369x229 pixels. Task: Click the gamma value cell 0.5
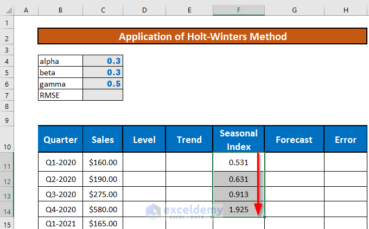(x=103, y=84)
